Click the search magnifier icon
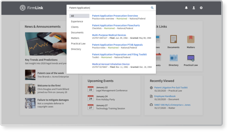 tap(152, 8)
